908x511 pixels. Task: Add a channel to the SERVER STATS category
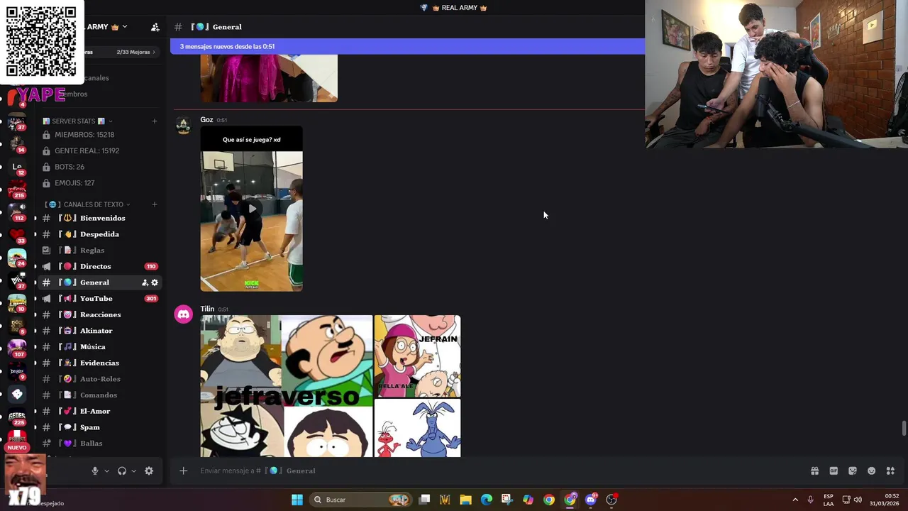pos(155,121)
